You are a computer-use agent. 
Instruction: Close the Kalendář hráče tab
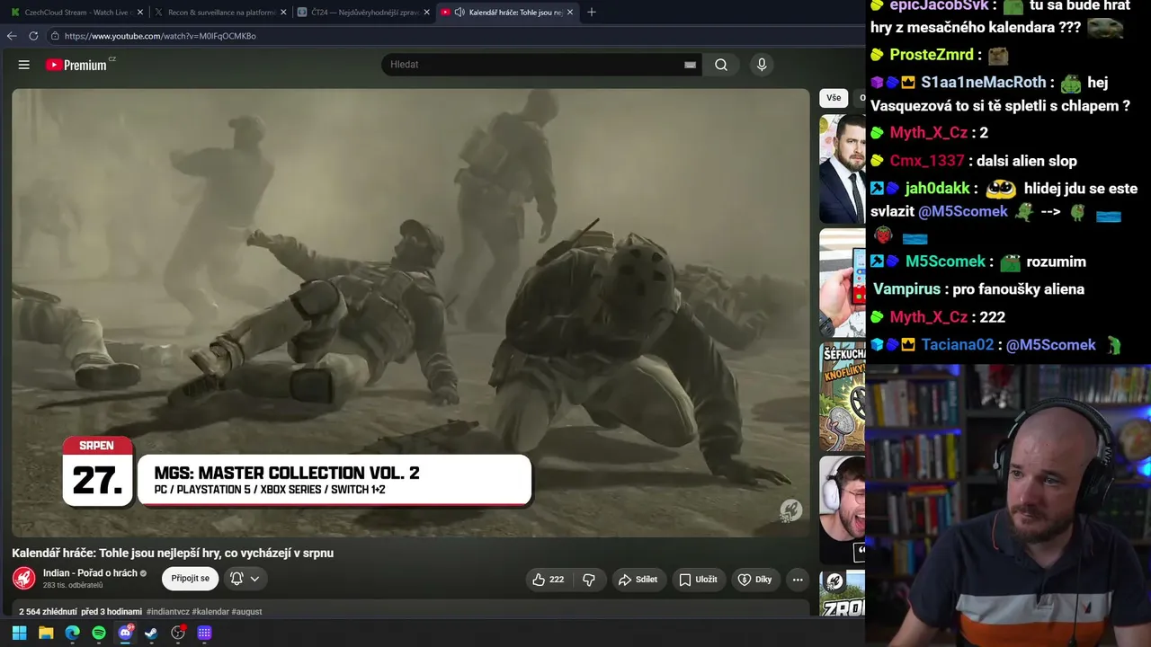[570, 13]
